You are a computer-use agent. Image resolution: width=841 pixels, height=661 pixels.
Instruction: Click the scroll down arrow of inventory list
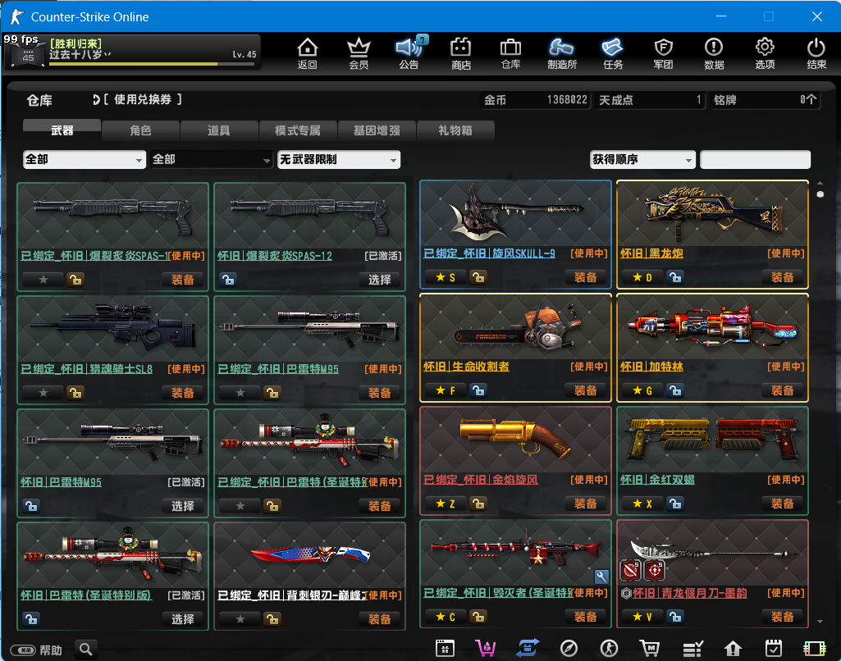coord(820,622)
